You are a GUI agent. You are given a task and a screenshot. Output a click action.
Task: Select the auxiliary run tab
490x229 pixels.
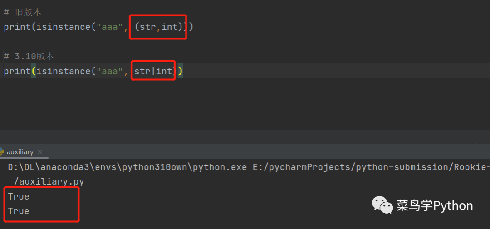pyautogui.click(x=20, y=152)
